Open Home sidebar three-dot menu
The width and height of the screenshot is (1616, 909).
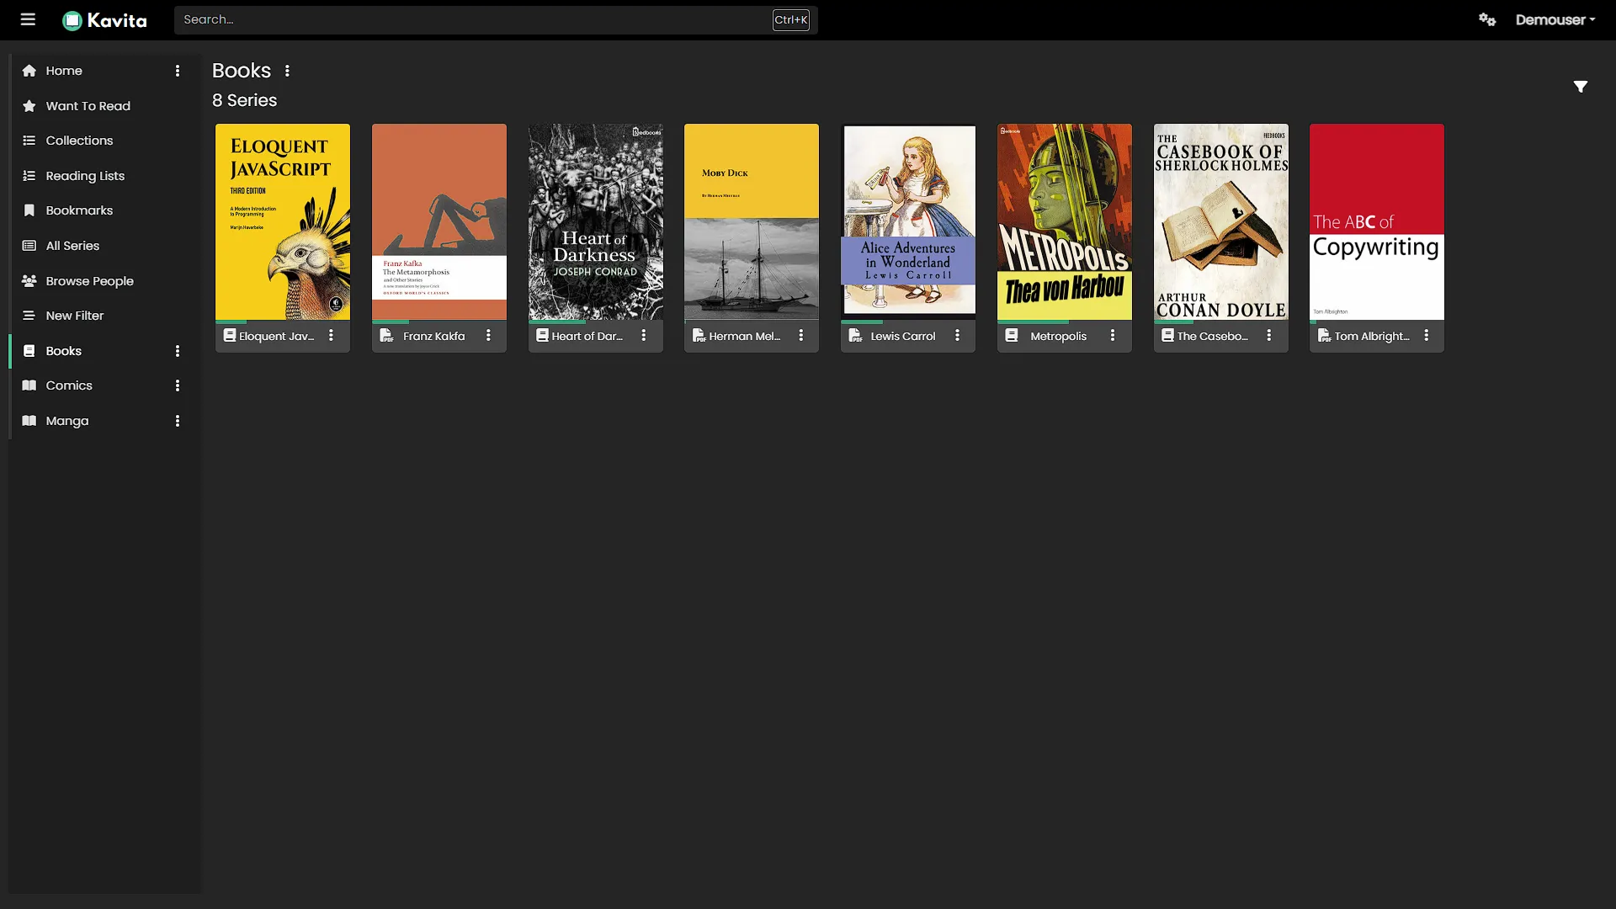178,71
